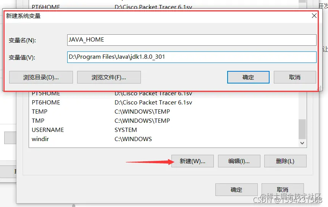Viewport: 328px width, 207px height.
Task: Click the system variables scrollbar down arrow
Action: (x=302, y=143)
